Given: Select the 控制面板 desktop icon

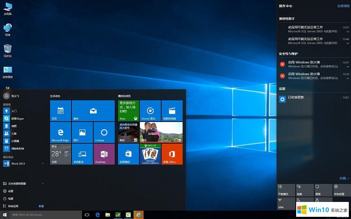Looking at the screenshot, I should click(7, 72).
